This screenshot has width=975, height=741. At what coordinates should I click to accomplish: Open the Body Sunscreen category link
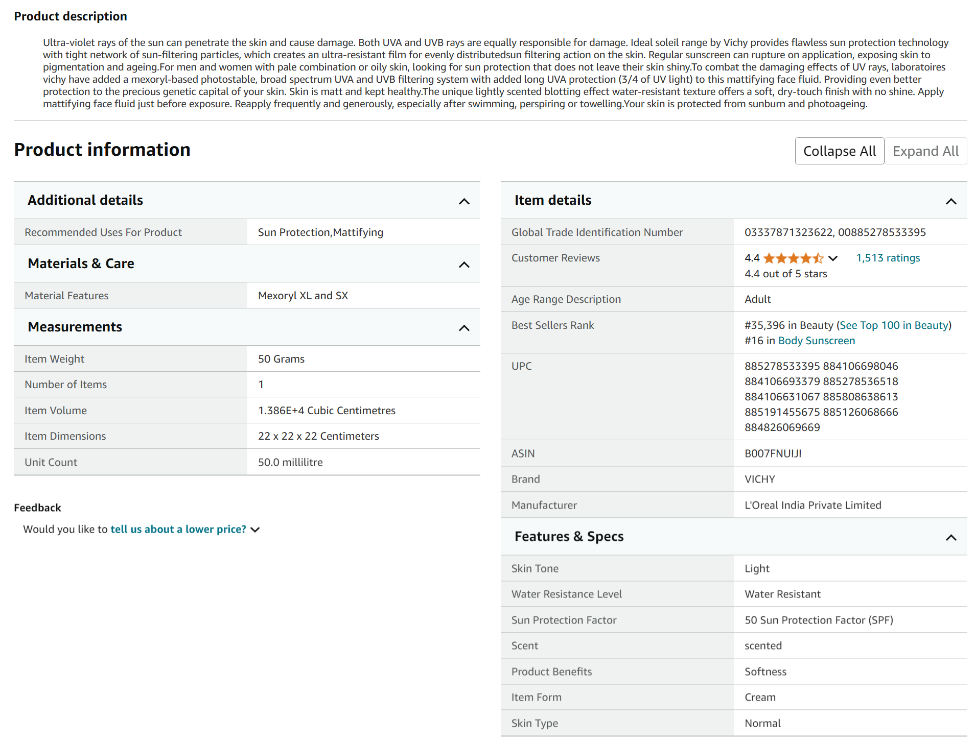coord(816,341)
